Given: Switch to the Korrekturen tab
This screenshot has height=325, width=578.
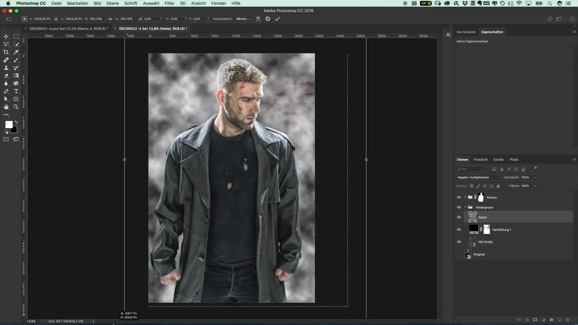Looking at the screenshot, I should 466,32.
